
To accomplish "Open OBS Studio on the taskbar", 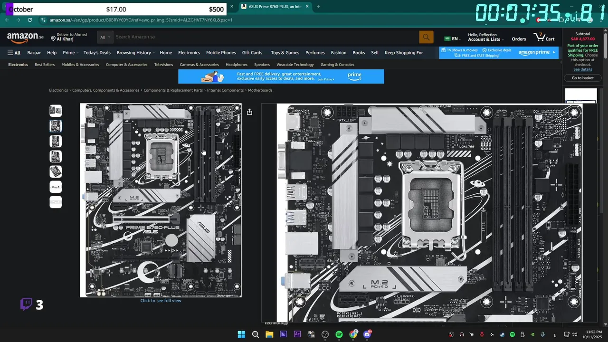I will pos(325,334).
